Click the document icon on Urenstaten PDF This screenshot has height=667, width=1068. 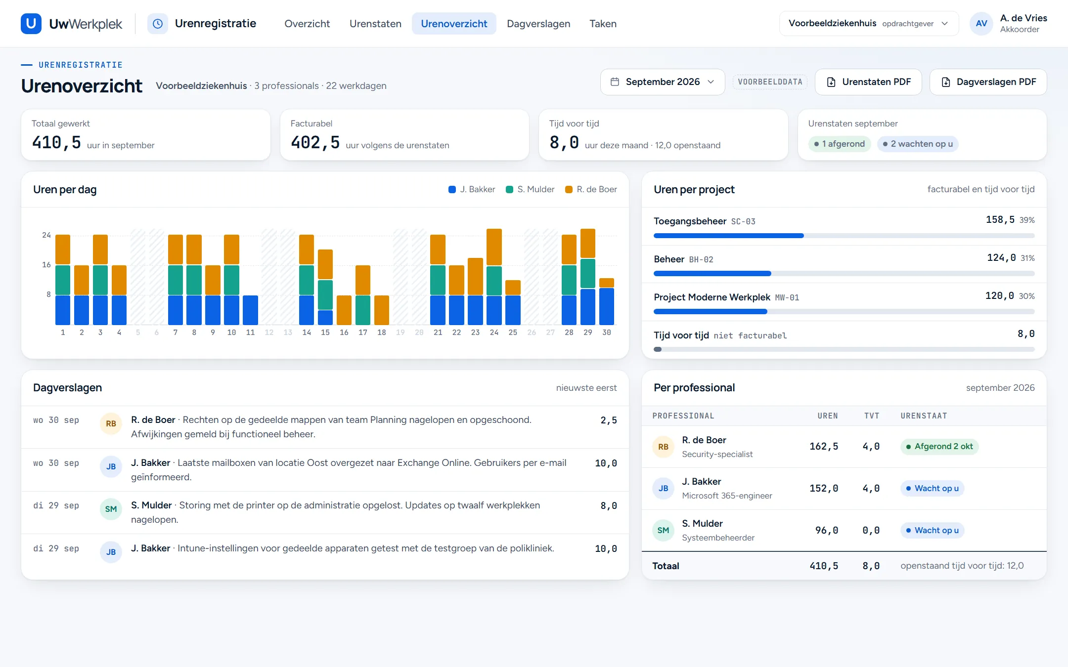[x=831, y=82]
